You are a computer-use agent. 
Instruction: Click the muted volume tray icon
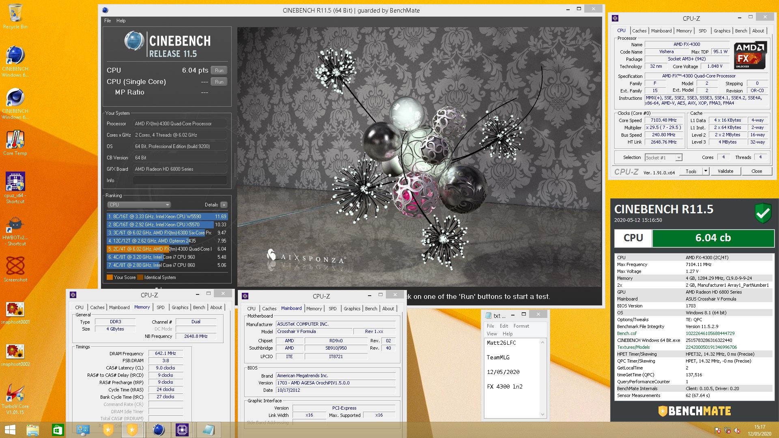(737, 431)
